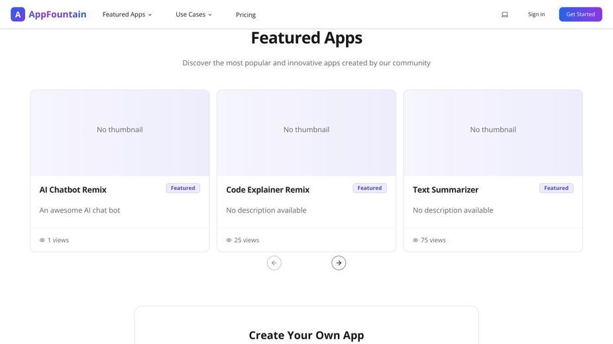Open the Featured Apps navigation menu

(127, 15)
